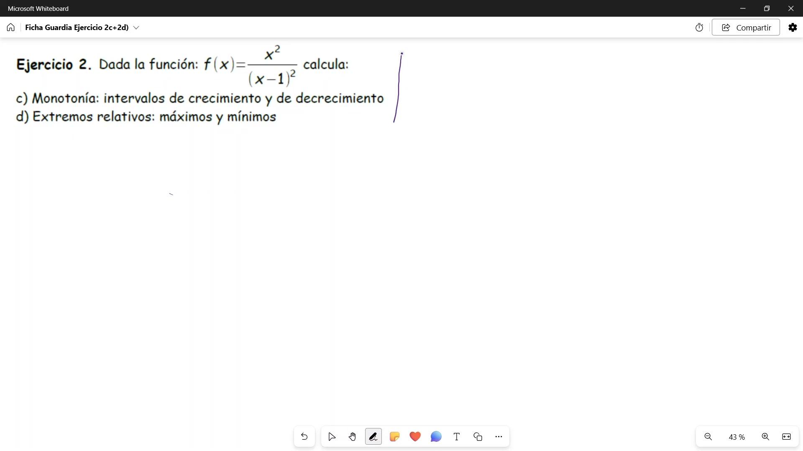Activate the hand pan tool
Image resolution: width=803 pixels, height=451 pixels.
tap(352, 437)
